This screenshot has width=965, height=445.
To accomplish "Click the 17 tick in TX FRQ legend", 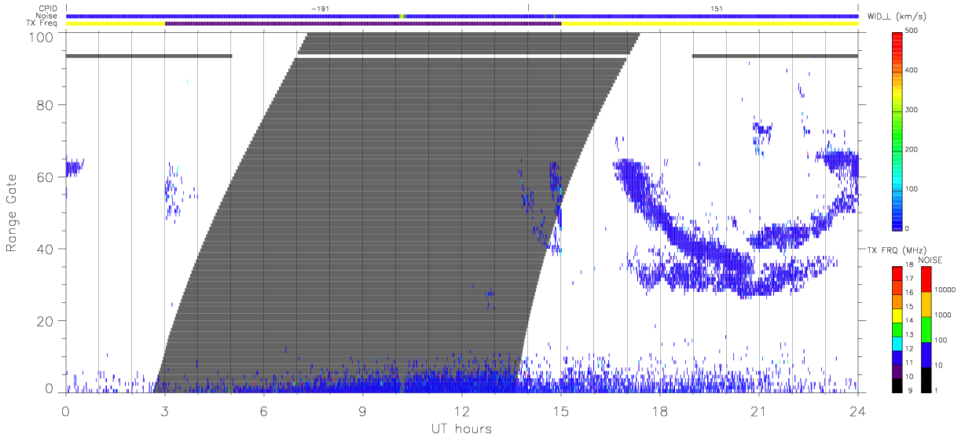I will (909, 279).
